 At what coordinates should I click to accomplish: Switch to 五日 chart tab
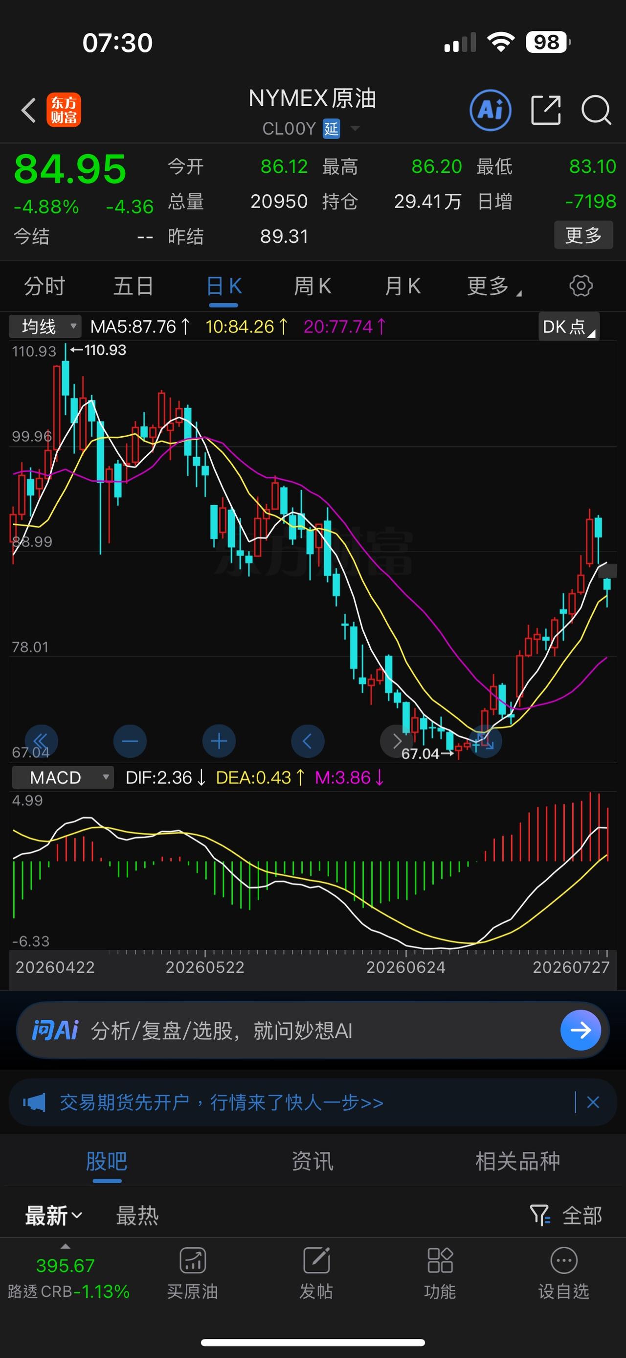point(134,286)
